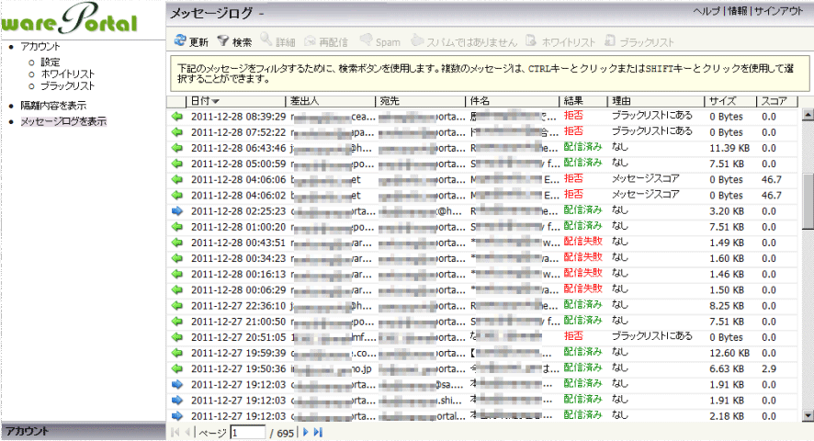Click the 更新 refresh icon in toolbar
The height and width of the screenshot is (441, 814).
tap(180, 42)
